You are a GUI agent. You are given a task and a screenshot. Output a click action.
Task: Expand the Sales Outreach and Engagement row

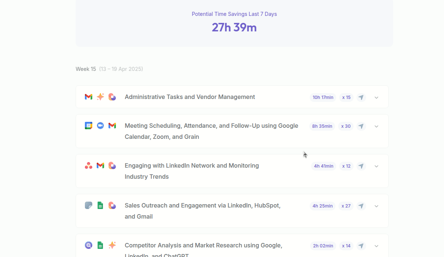376,206
